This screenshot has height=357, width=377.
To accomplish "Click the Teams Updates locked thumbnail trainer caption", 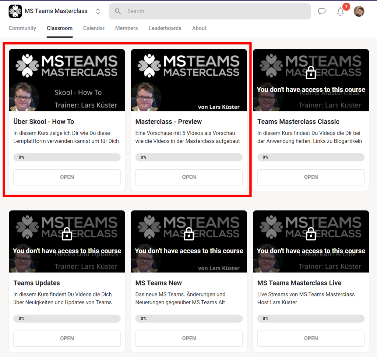I will (86, 266).
